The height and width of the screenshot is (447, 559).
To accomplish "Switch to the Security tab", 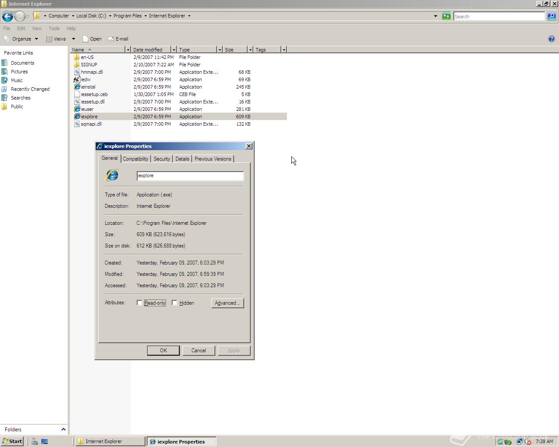I will tap(162, 159).
